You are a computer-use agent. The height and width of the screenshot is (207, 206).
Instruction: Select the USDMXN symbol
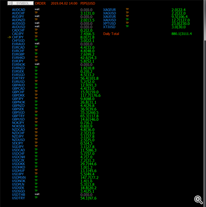coord(19,178)
